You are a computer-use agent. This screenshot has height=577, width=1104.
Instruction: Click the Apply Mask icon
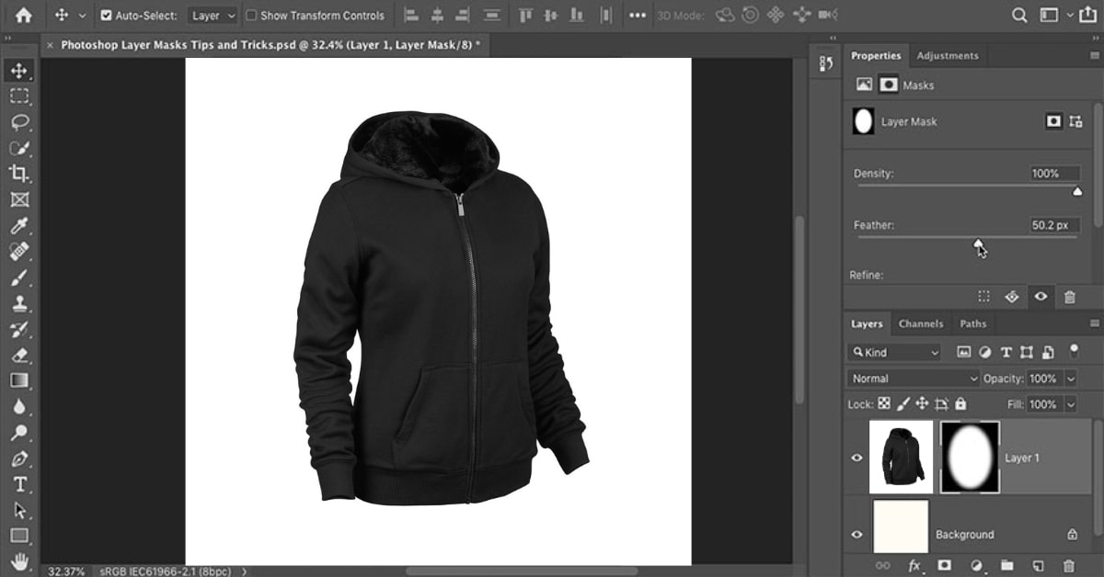click(x=1012, y=297)
